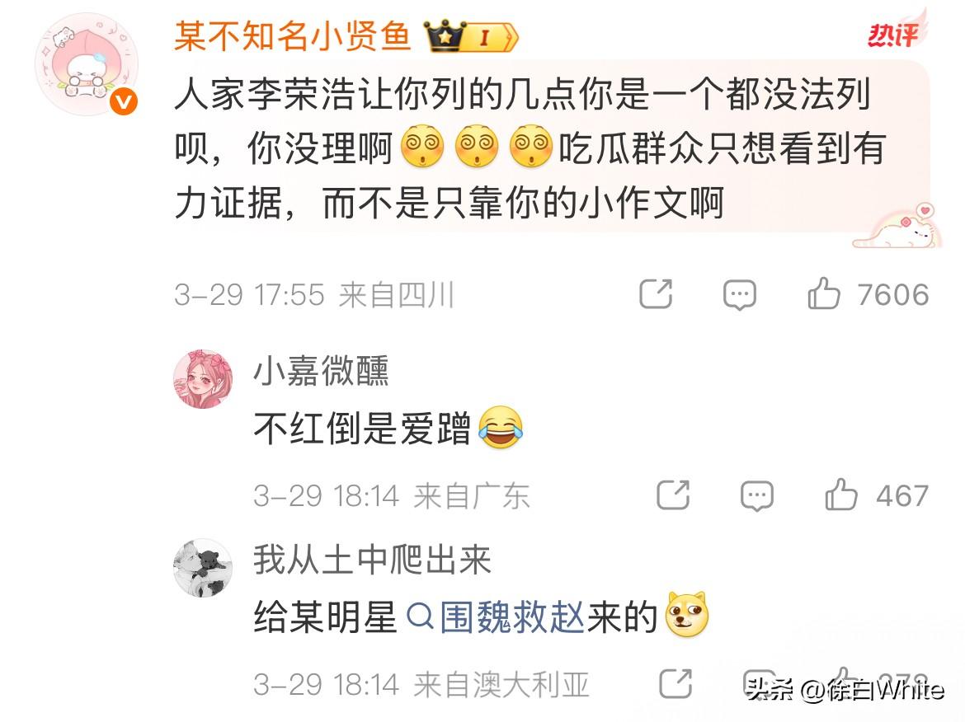965x722 pixels.
Task: Open the grayscale avatar of 我从土中爬出来
Action: tap(203, 568)
